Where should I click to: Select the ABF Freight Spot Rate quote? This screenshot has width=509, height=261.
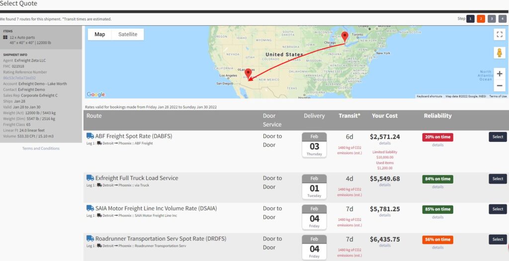tap(498, 137)
